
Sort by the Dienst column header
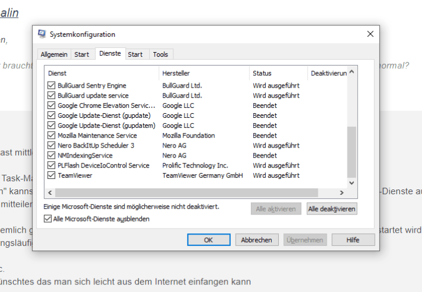[102, 73]
